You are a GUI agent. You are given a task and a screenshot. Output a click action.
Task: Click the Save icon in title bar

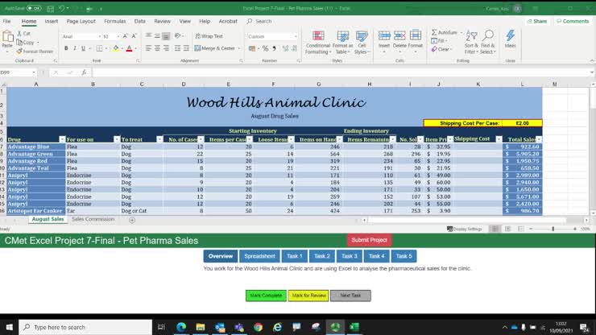(50, 8)
